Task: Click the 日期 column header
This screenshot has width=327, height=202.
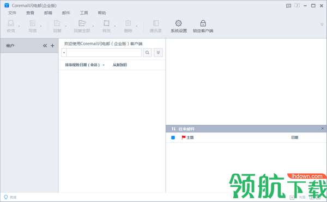Action: pos(295,137)
